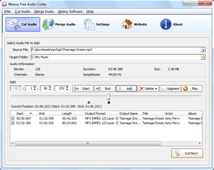Click the Segment button

[170, 88]
